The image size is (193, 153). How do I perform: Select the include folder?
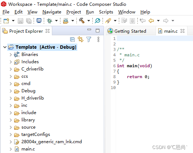(x=29, y=113)
